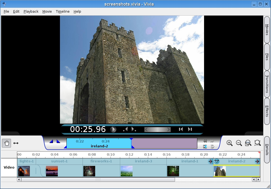Click the ireland-2 label in timeline track
Viewport: 271px width, 189px height.
coord(237,161)
